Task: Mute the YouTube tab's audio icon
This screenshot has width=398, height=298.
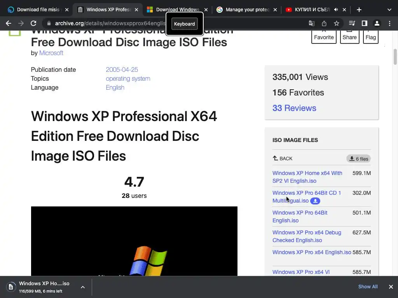Action: [x=336, y=10]
